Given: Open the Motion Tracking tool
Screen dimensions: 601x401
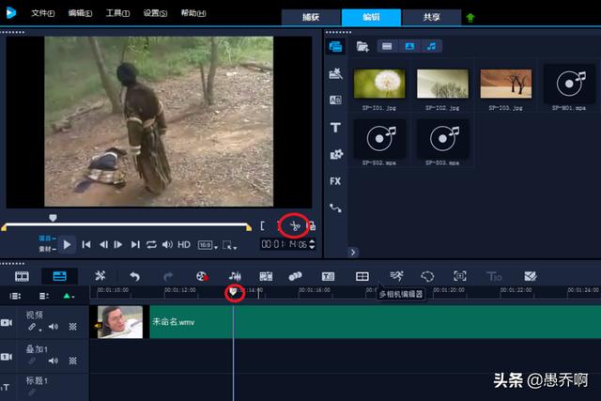Looking at the screenshot, I should (295, 276).
